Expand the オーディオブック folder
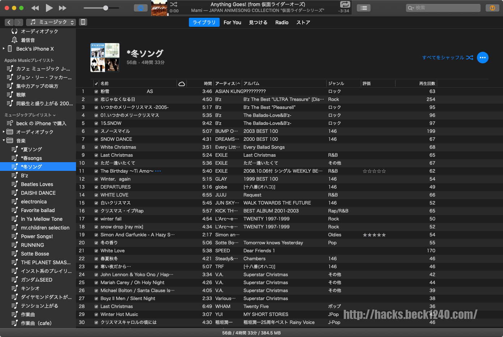Screen dimensions: 503x337 tap(4, 132)
